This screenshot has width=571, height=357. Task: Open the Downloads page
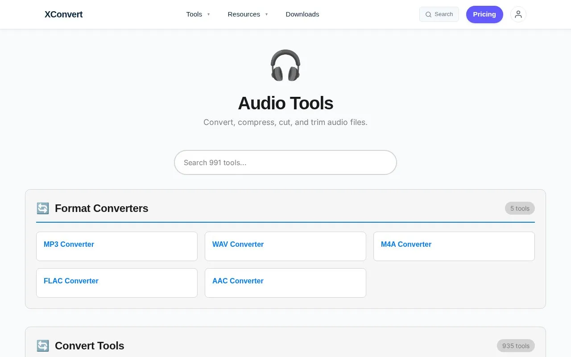point(302,14)
